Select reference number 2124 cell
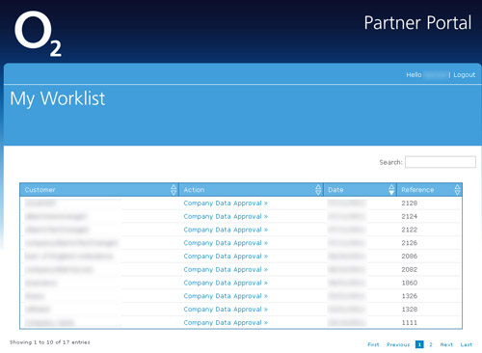 click(410, 216)
